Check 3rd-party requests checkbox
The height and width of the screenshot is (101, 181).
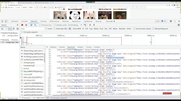(22, 32)
